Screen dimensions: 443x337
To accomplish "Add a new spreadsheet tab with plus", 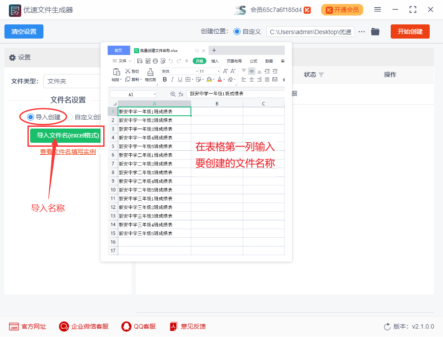I will (x=214, y=50).
